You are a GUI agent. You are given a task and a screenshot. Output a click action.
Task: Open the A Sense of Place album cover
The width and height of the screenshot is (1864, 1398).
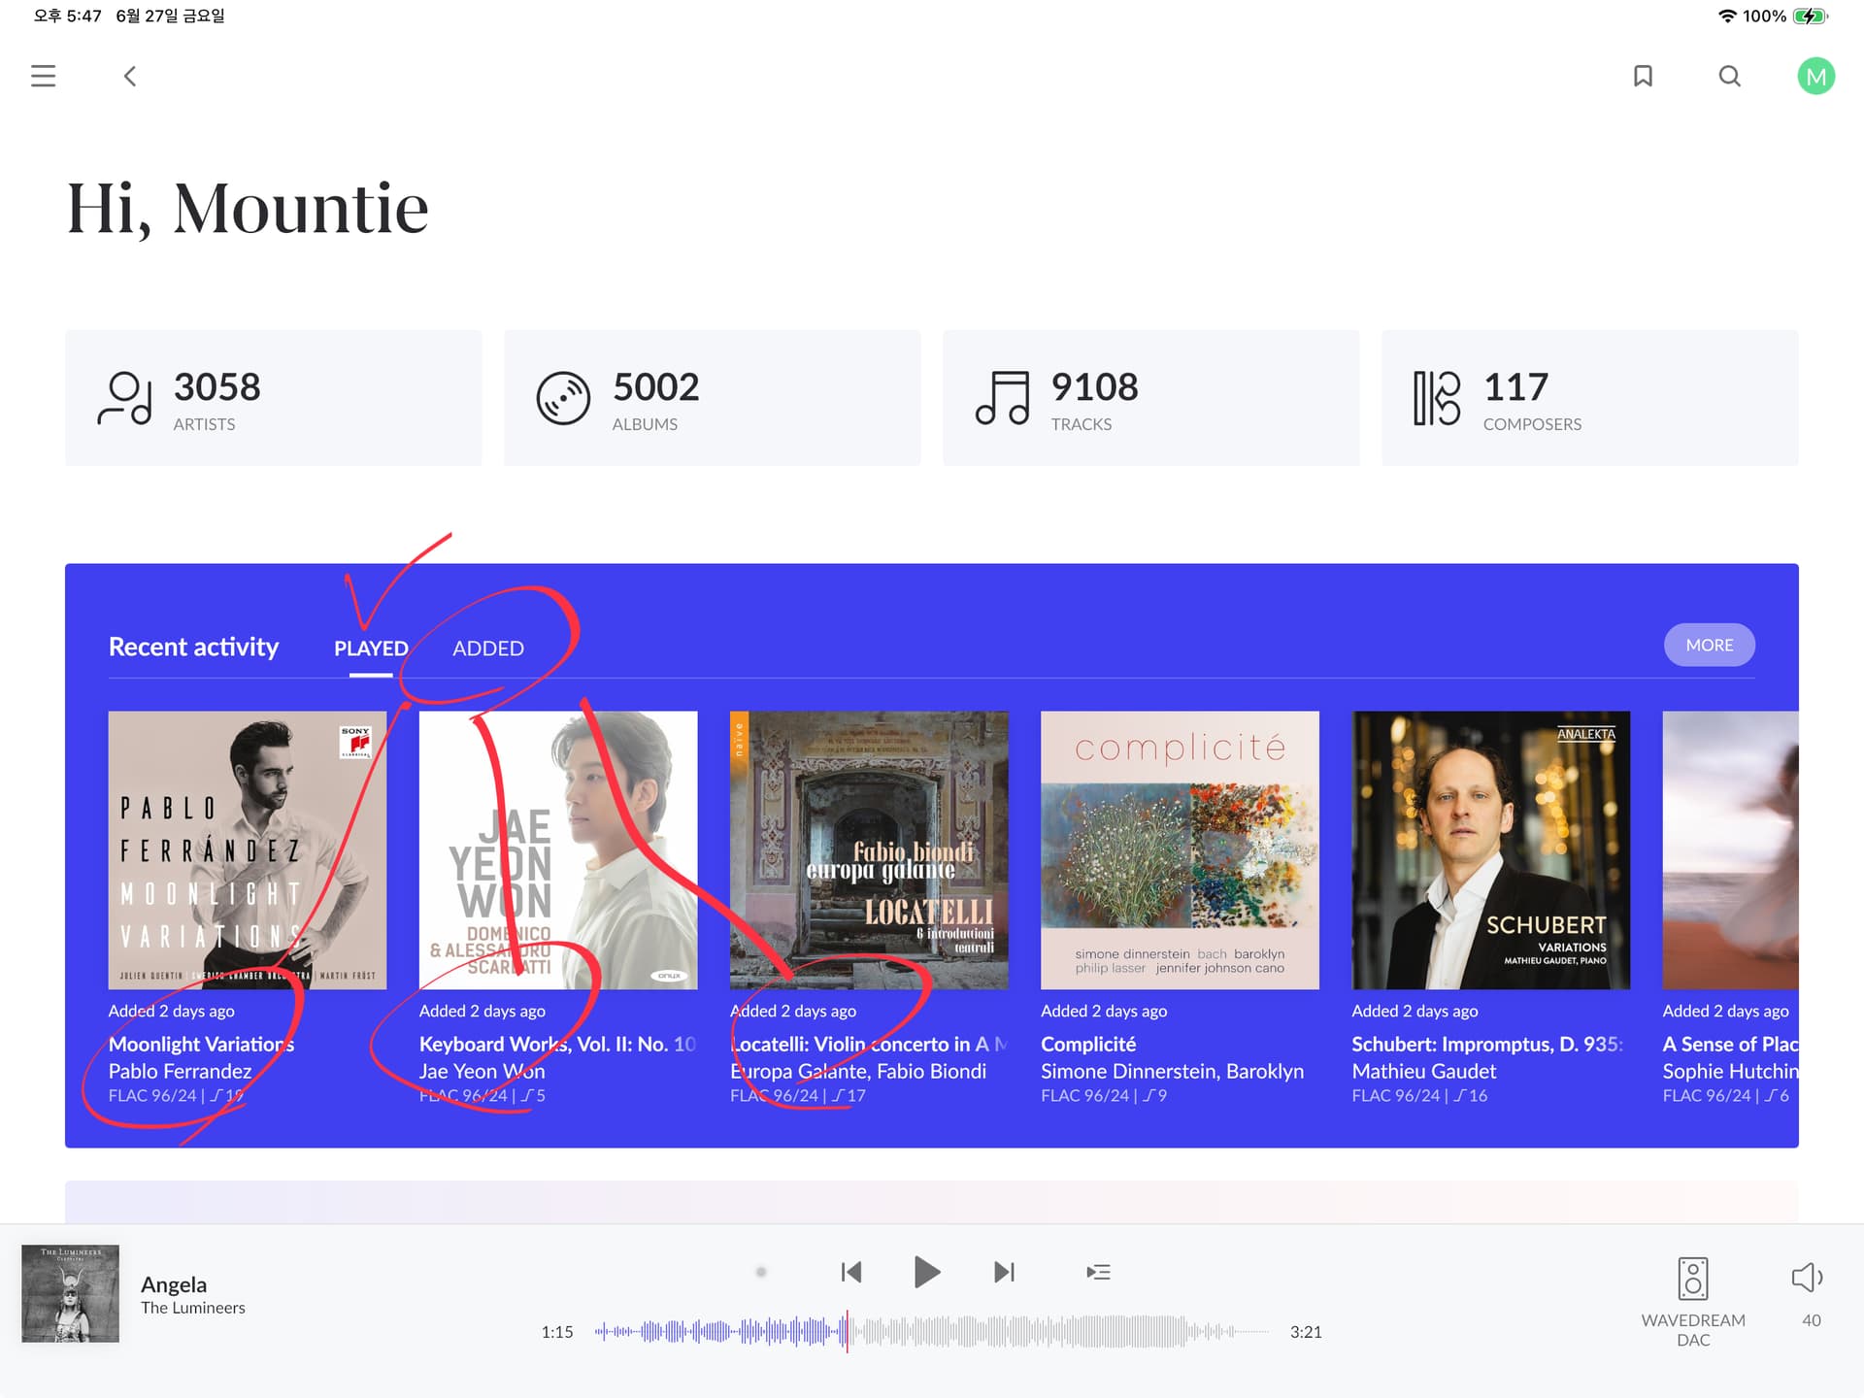coord(1730,850)
